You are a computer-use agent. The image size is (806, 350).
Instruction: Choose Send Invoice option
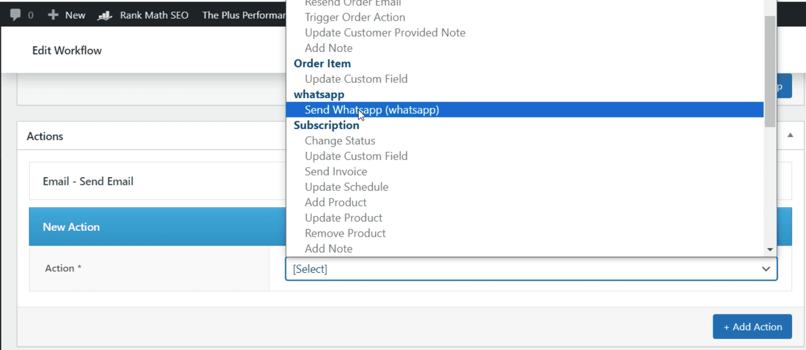coord(336,171)
